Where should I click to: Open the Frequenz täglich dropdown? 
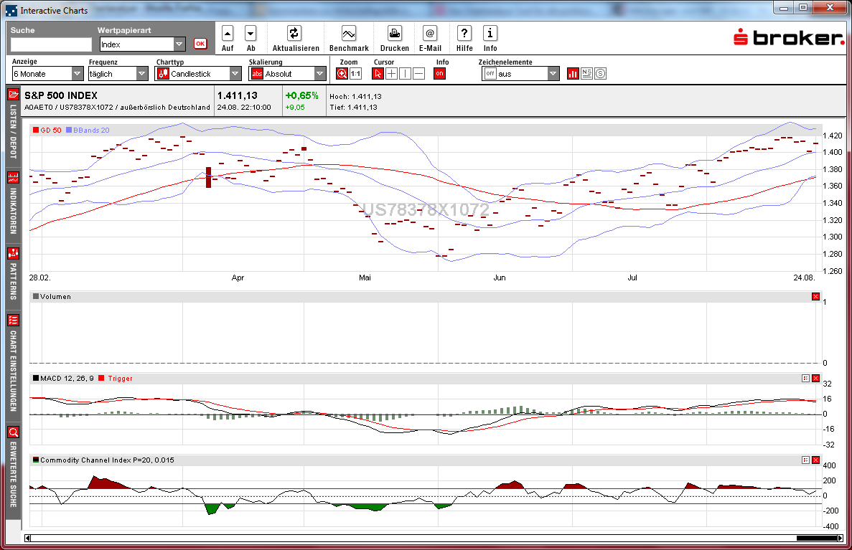click(x=118, y=74)
